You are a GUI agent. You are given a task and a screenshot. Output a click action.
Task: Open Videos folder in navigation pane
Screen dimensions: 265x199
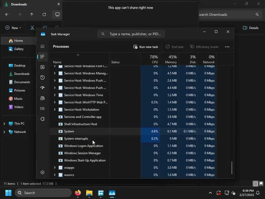click(18, 107)
